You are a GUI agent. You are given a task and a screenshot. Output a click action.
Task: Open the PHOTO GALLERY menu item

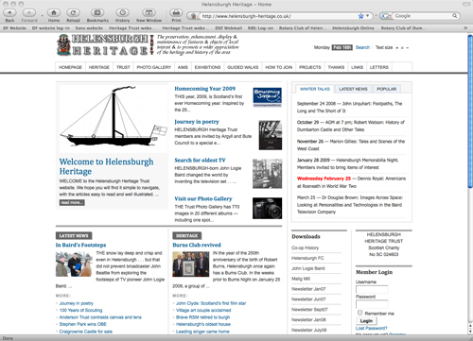tap(154, 67)
